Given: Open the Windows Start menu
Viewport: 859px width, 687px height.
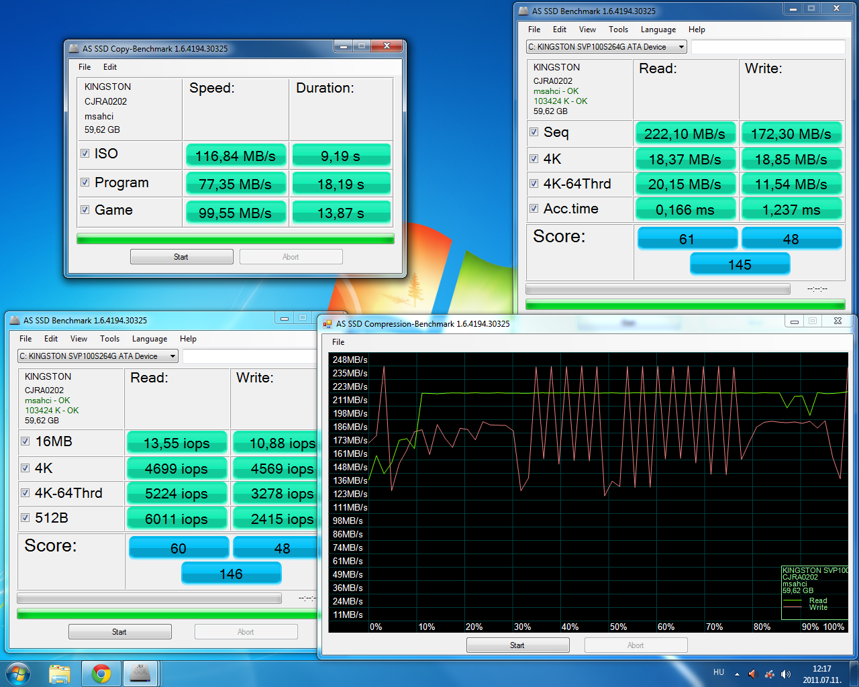Looking at the screenshot, I should (18, 673).
